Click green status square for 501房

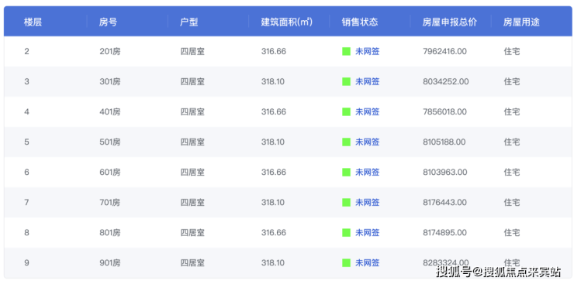346,142
